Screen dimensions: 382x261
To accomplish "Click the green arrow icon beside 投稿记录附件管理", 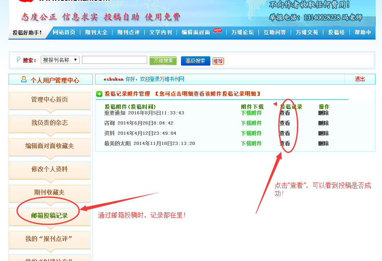I will click(99, 94).
